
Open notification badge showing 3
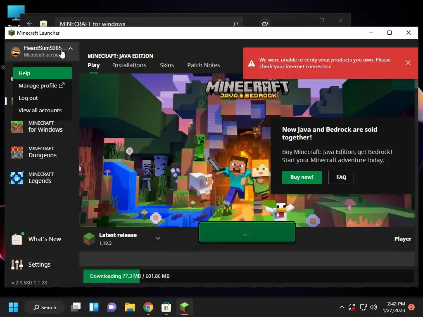point(411,307)
